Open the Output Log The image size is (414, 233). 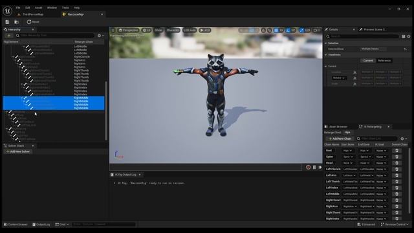tap(41, 225)
